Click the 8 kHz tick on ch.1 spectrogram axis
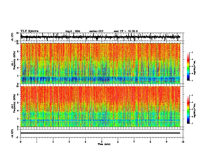 click(18, 51)
